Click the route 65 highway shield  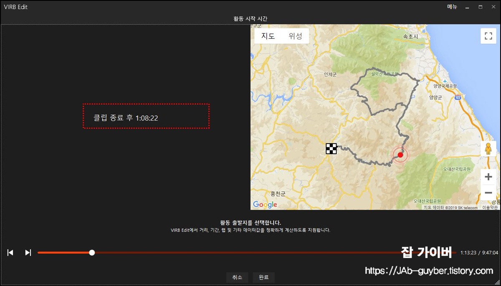458,97
